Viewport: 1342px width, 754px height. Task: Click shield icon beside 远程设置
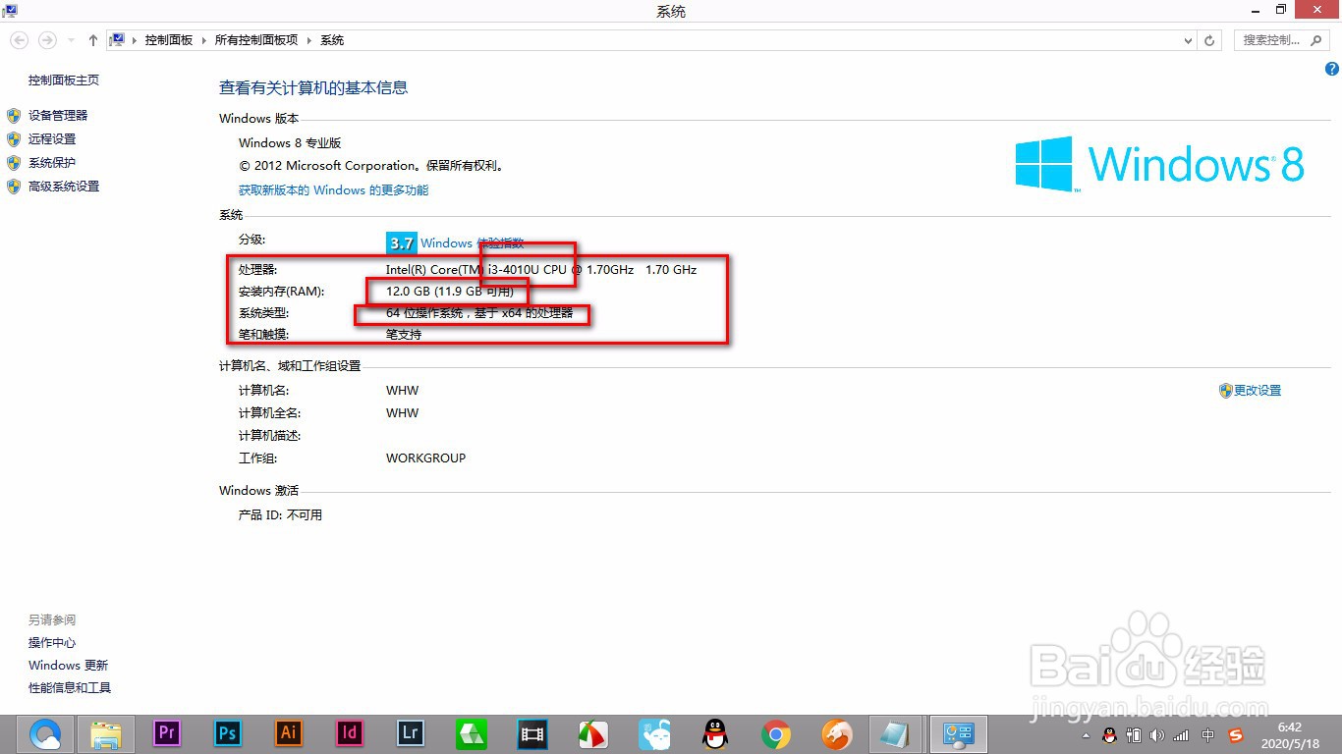coord(14,139)
